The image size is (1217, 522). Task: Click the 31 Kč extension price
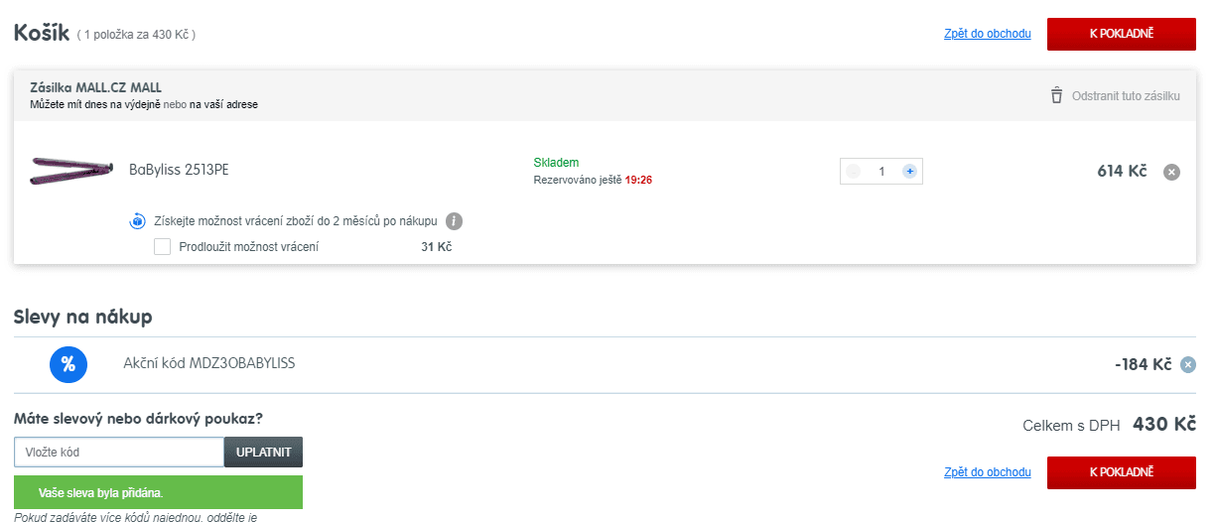click(x=437, y=246)
